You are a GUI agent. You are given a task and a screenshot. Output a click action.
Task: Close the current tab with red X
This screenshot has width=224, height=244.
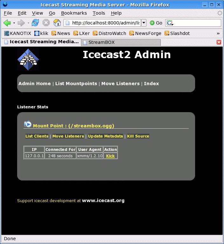coord(219,42)
